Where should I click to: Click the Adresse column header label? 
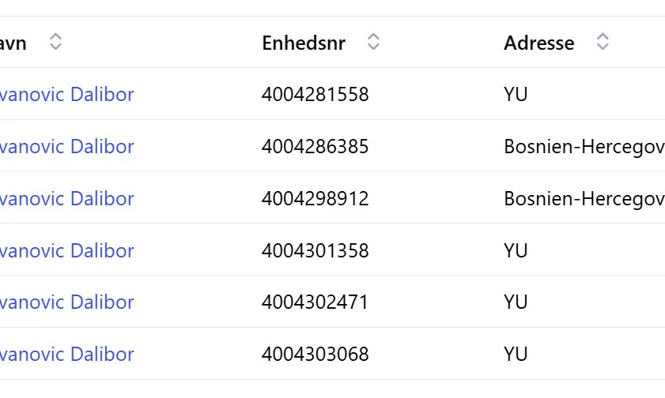click(538, 43)
